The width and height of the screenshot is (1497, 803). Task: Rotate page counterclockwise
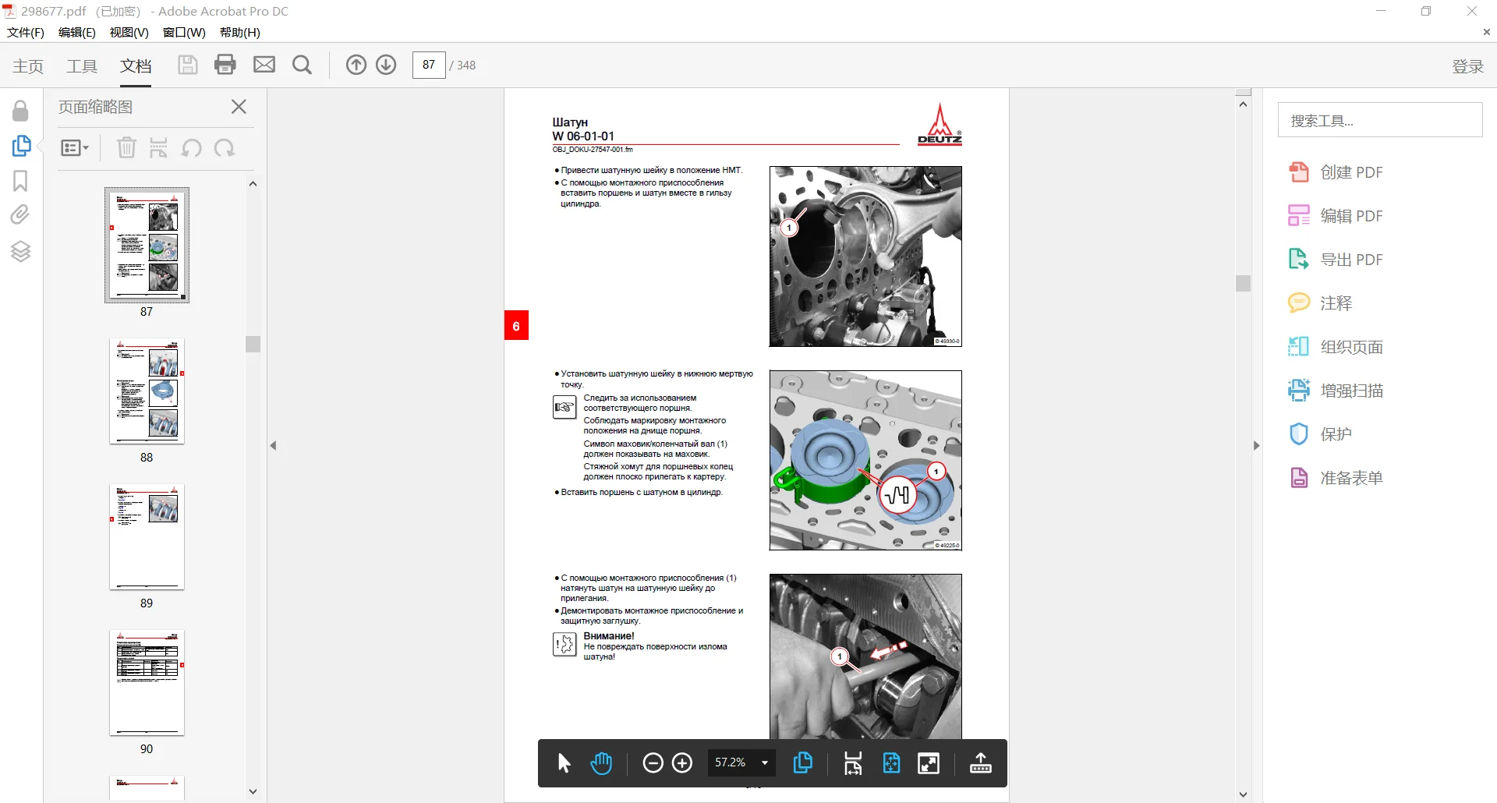click(x=192, y=147)
